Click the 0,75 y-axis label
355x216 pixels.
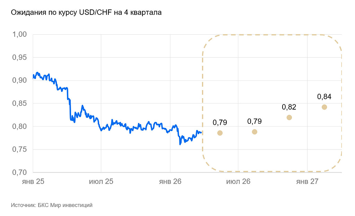[x=19, y=149]
